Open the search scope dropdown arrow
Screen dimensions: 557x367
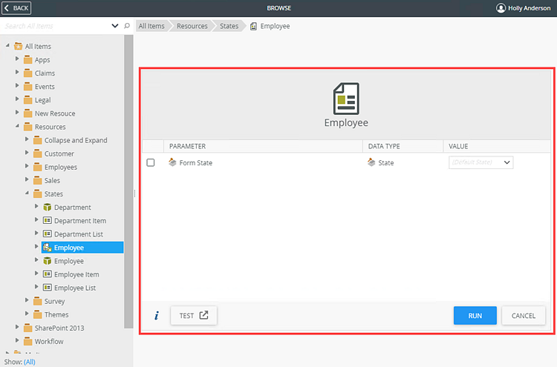click(x=115, y=26)
